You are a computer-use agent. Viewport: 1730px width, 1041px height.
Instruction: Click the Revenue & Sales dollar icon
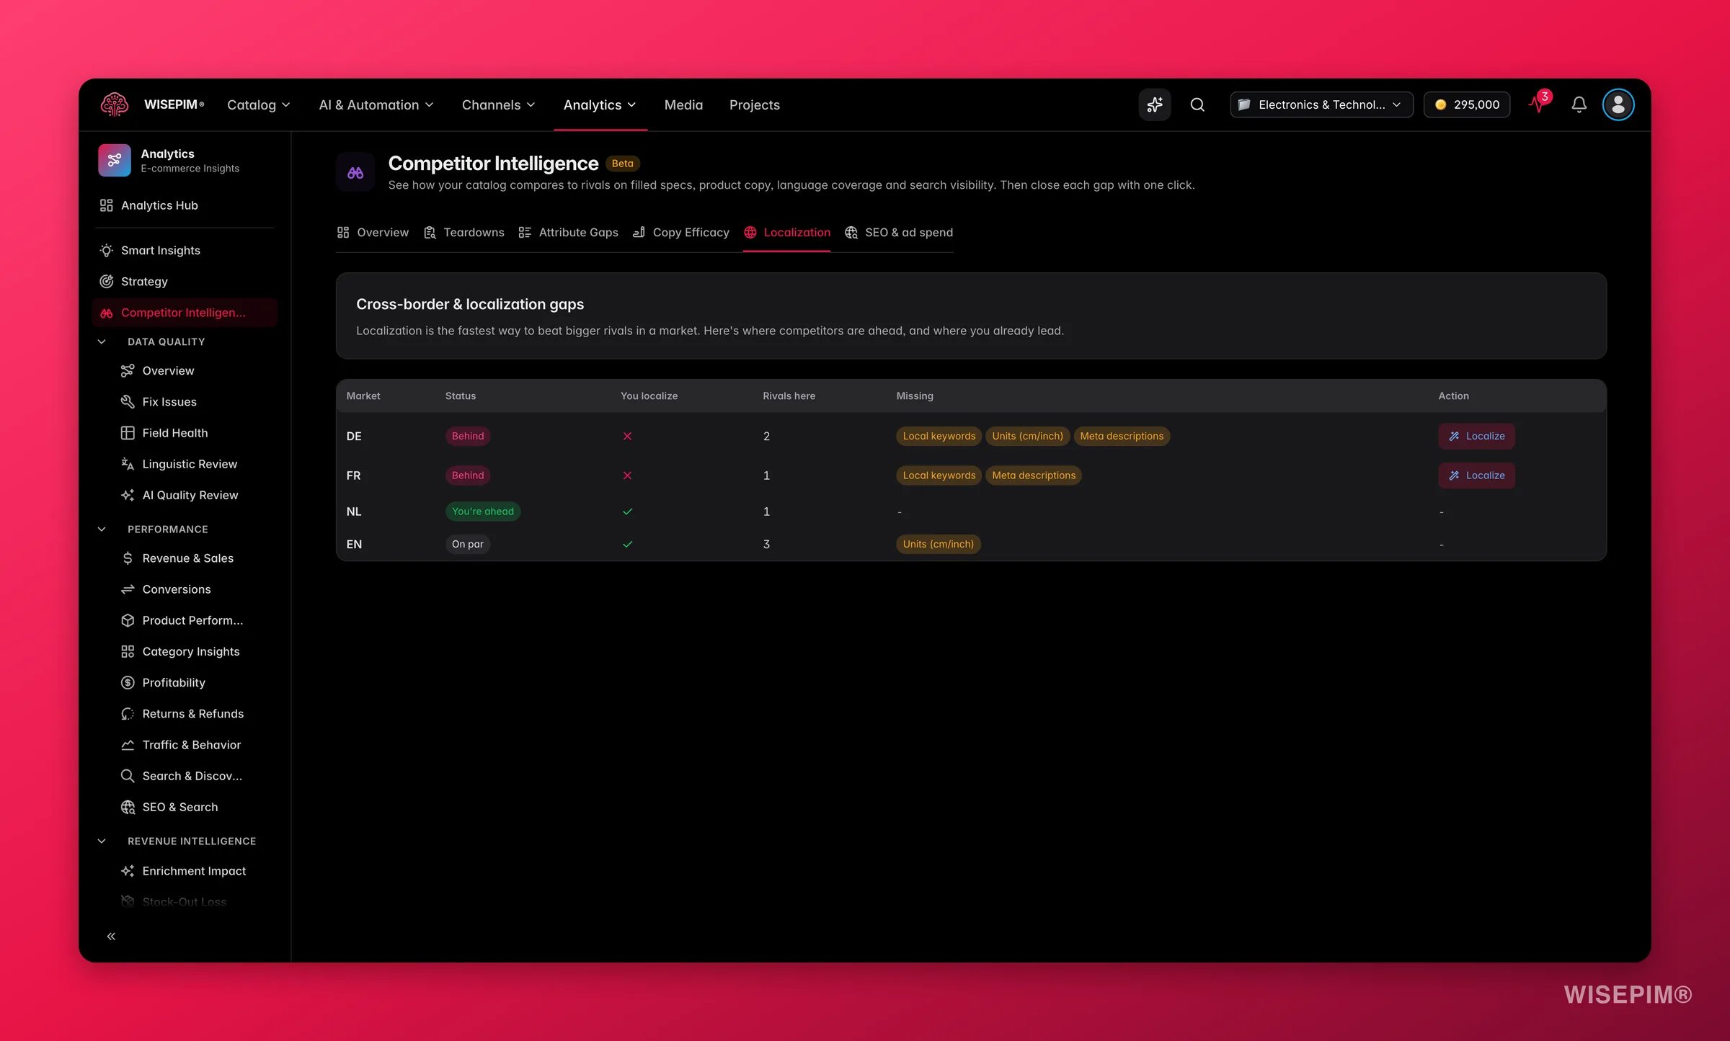pos(128,558)
